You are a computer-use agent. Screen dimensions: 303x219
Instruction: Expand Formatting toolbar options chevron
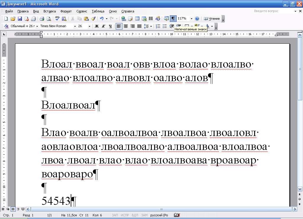216,26
